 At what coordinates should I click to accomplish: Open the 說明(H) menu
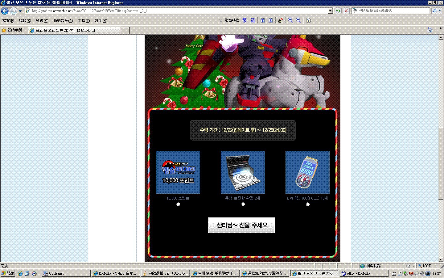(x=101, y=21)
